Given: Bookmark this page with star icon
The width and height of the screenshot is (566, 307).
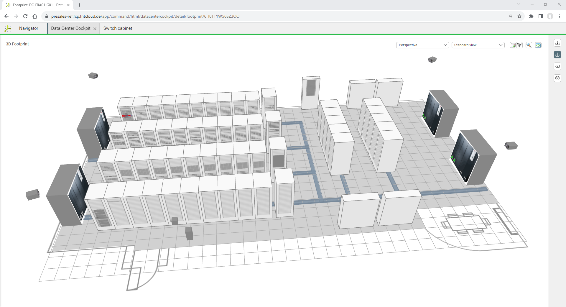Looking at the screenshot, I should [x=519, y=16].
